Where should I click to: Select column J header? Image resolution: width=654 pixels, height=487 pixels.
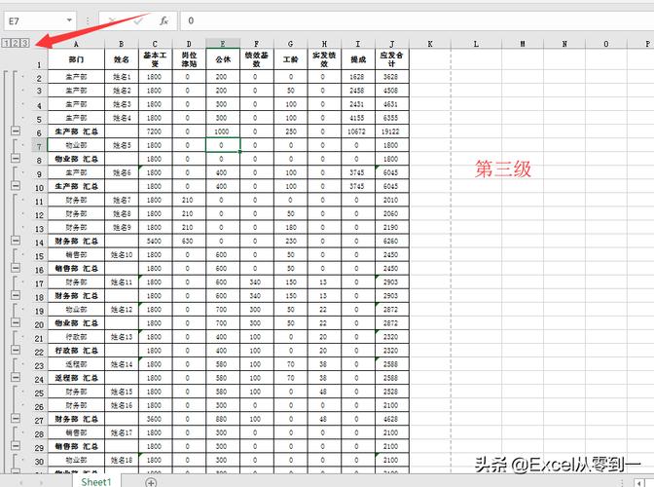[x=392, y=44]
